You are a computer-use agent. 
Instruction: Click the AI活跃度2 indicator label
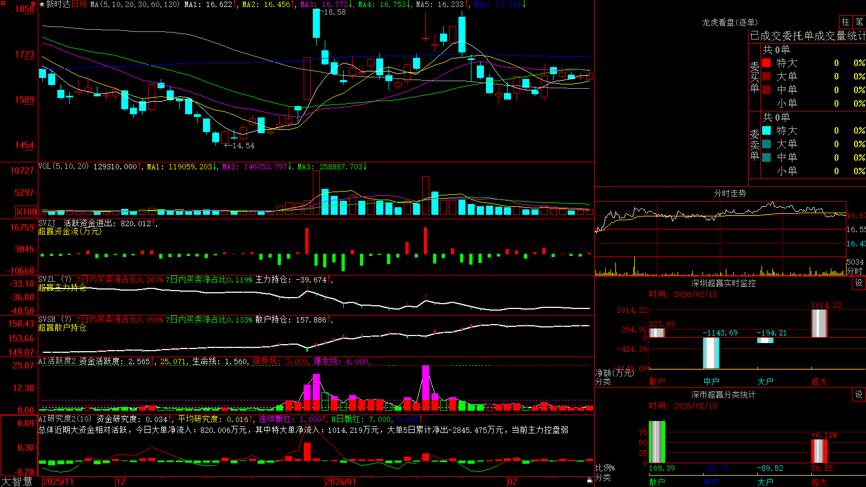click(x=57, y=361)
